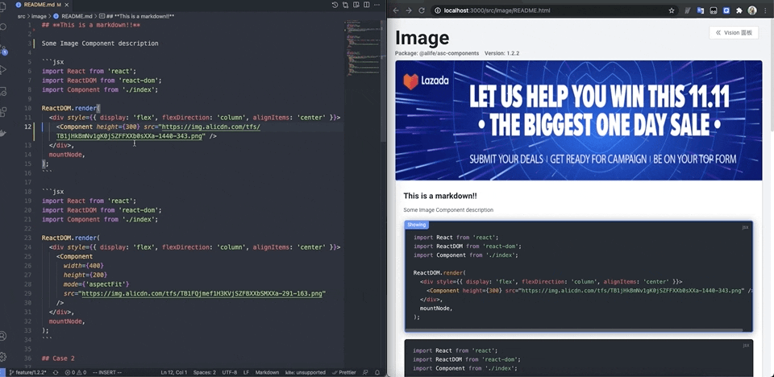Open the Markdown language mode selector

(x=267, y=372)
